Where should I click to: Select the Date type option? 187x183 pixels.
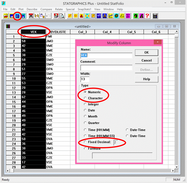(x=90, y=110)
